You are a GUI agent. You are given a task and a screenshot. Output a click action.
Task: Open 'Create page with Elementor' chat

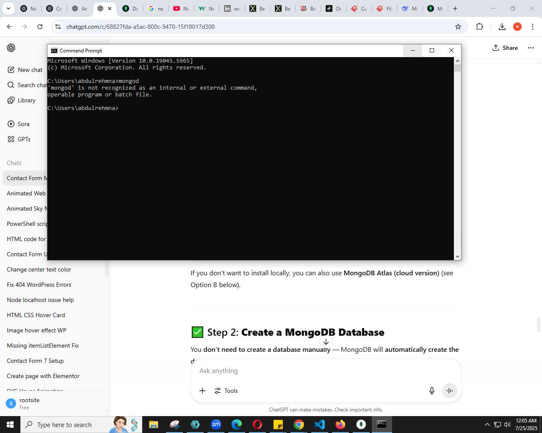tap(43, 376)
